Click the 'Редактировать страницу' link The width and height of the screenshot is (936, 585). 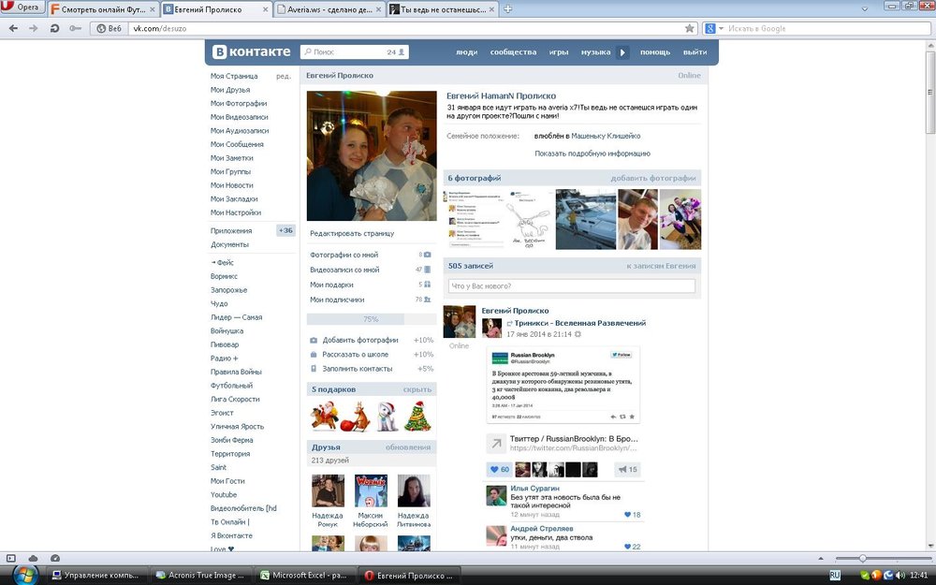pos(351,233)
